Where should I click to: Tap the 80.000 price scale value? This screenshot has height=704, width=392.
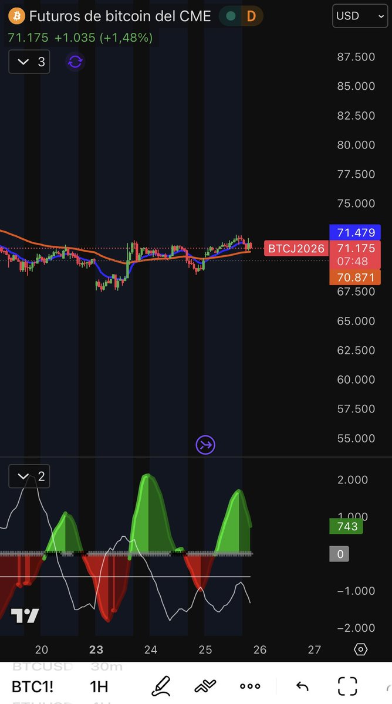point(356,145)
